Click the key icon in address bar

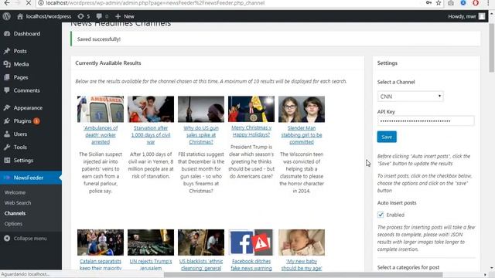tap(428, 3)
